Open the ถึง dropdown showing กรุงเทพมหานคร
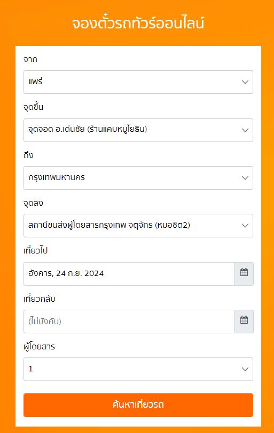 [x=138, y=178]
